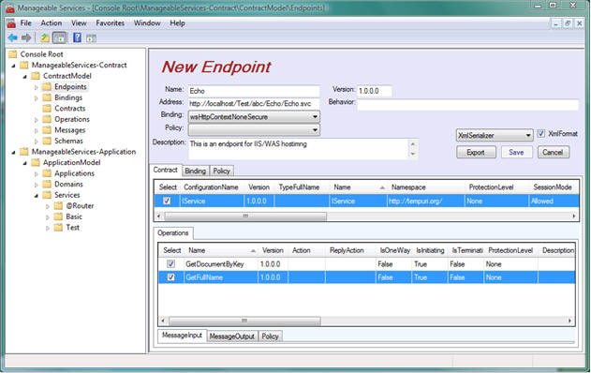Open the Action menu
Screen dimensions: 591x373
pyautogui.click(x=52, y=23)
